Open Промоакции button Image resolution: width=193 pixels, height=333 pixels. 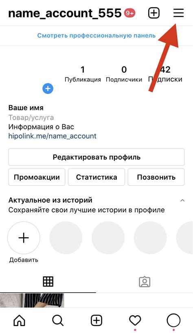tap(37, 177)
